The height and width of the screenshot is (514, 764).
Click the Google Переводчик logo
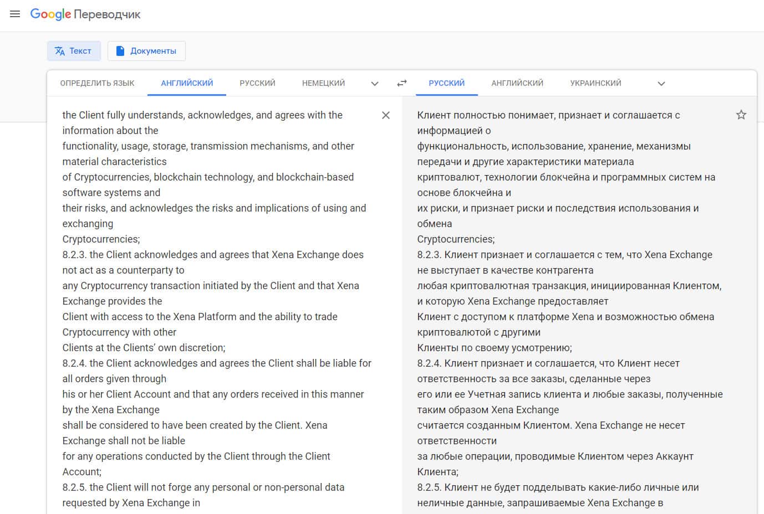pos(85,14)
